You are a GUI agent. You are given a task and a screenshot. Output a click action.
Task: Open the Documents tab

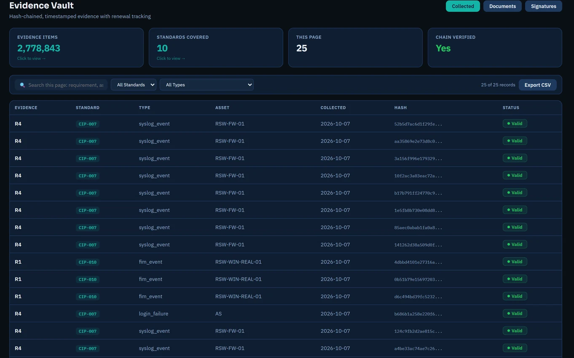click(502, 6)
